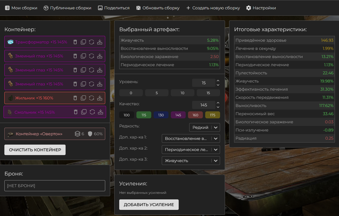Set level preset to 5

[x=157, y=93]
